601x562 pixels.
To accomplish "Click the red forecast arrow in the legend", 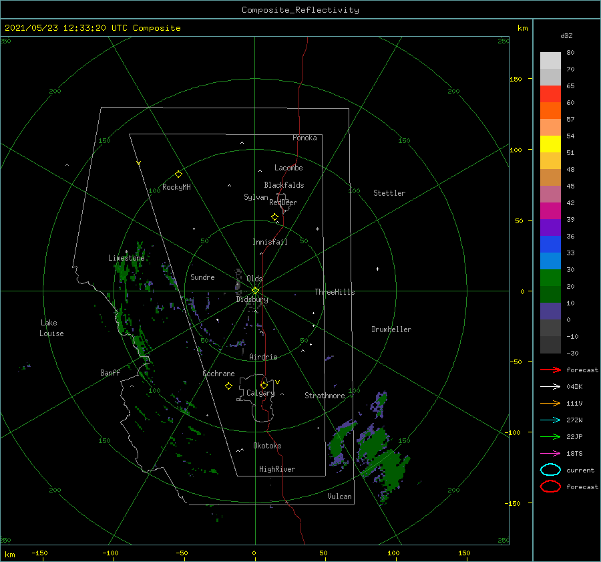I will point(550,370).
